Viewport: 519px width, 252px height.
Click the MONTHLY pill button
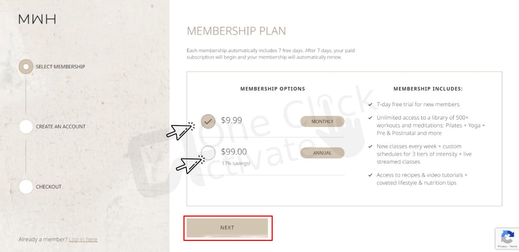coord(322,121)
